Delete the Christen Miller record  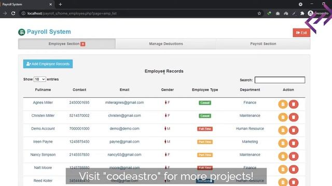click(294, 117)
